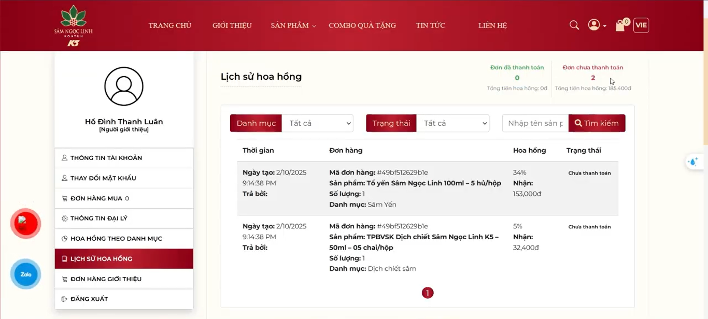Expand the Sản phẩm dropdown menu
This screenshot has height=319, width=708.
[x=293, y=25]
